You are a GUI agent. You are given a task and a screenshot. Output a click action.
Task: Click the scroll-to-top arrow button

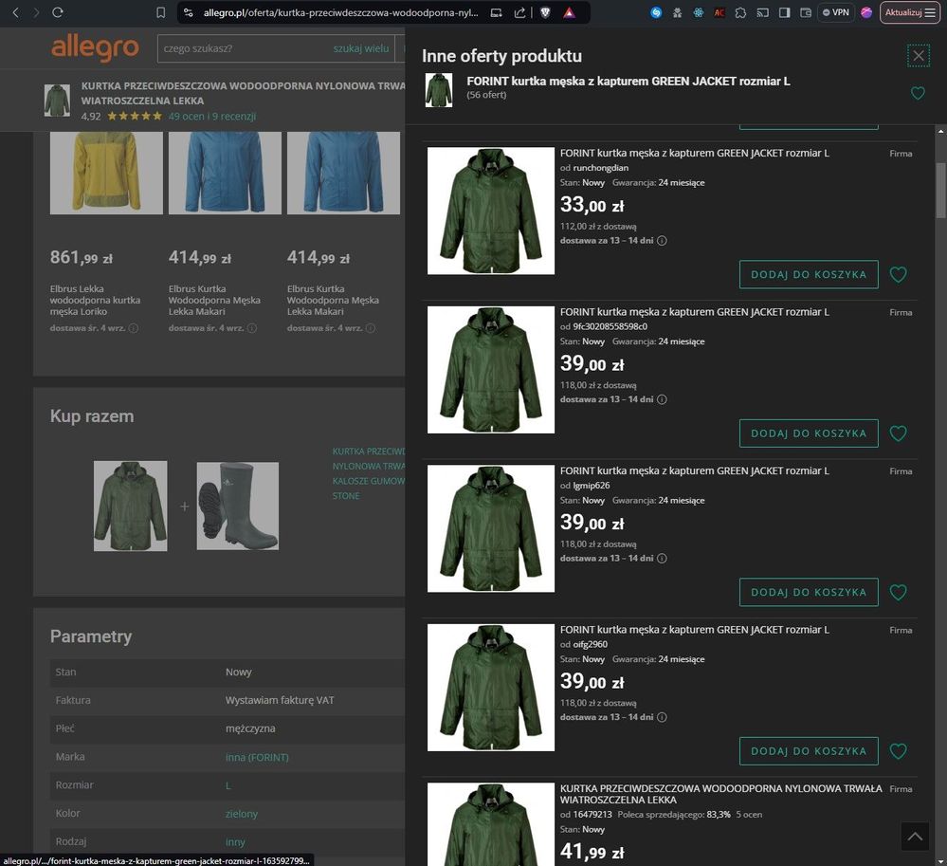(x=915, y=837)
